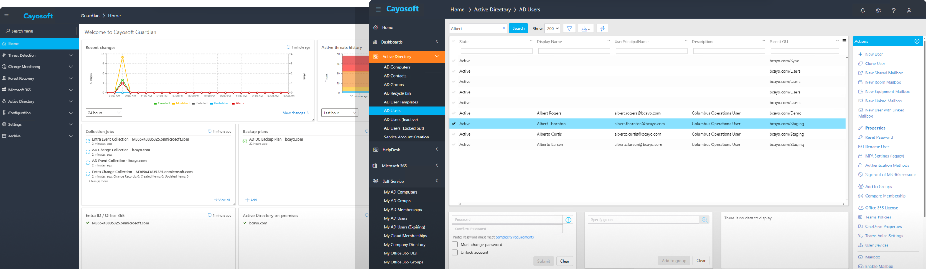This screenshot has height=269, width=926.
Task: Toggle the Created series in chart legend
Action: tap(162, 104)
